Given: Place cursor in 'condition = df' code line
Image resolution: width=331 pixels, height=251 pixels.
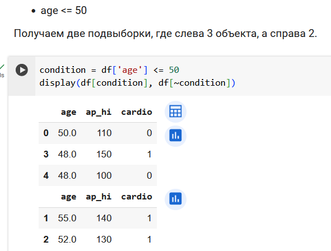Looking at the screenshot, I should coord(109,70).
